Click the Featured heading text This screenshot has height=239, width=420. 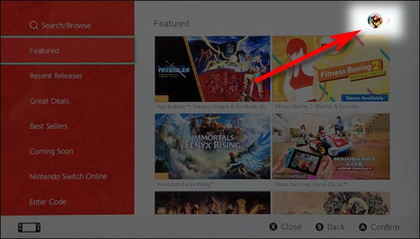[x=171, y=23]
